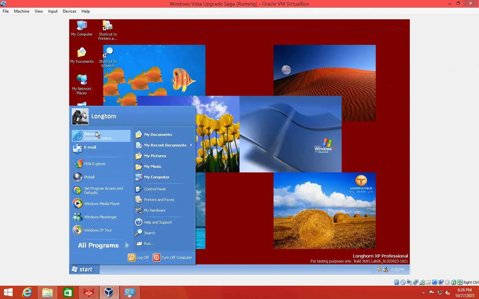This screenshot has height=299, width=479.
Task: Open the Windows 8 Start button
Action: [x=8, y=292]
